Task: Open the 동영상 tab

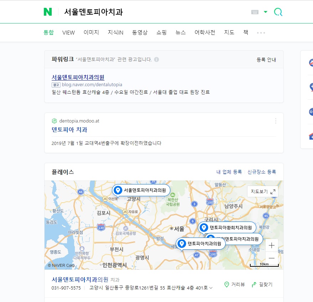Action: (140, 32)
